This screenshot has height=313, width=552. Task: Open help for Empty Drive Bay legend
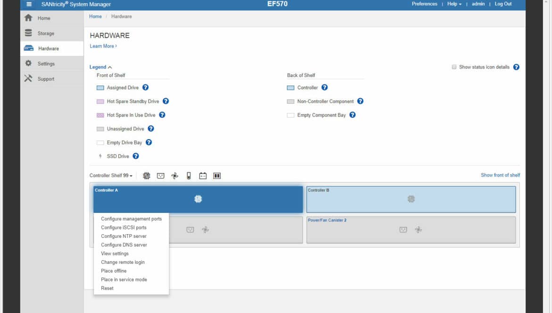click(149, 142)
